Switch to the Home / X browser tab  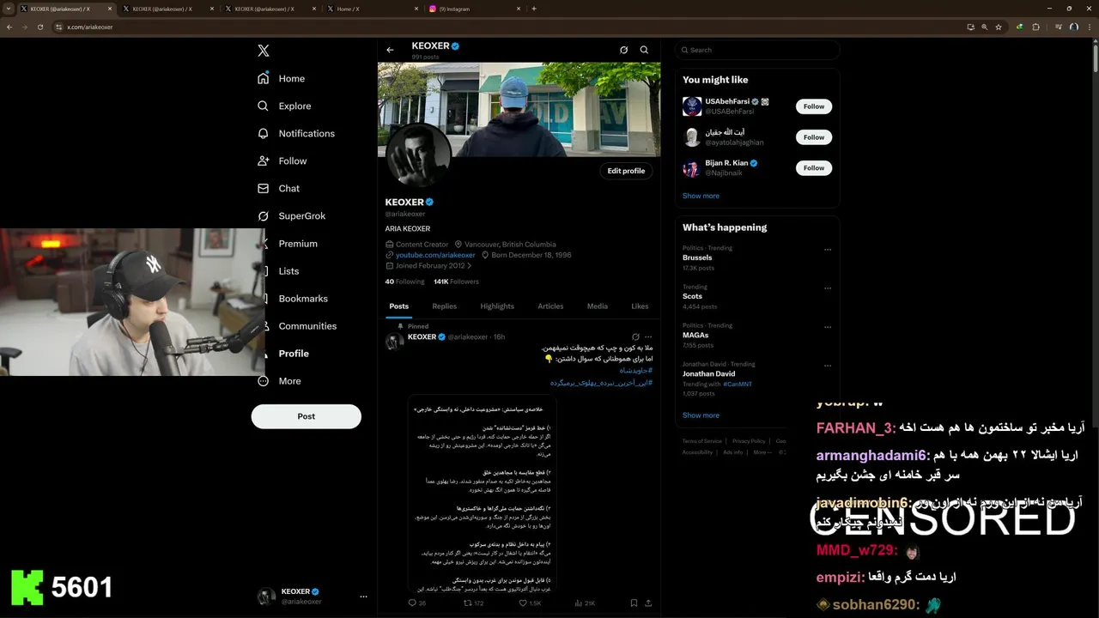pos(373,9)
